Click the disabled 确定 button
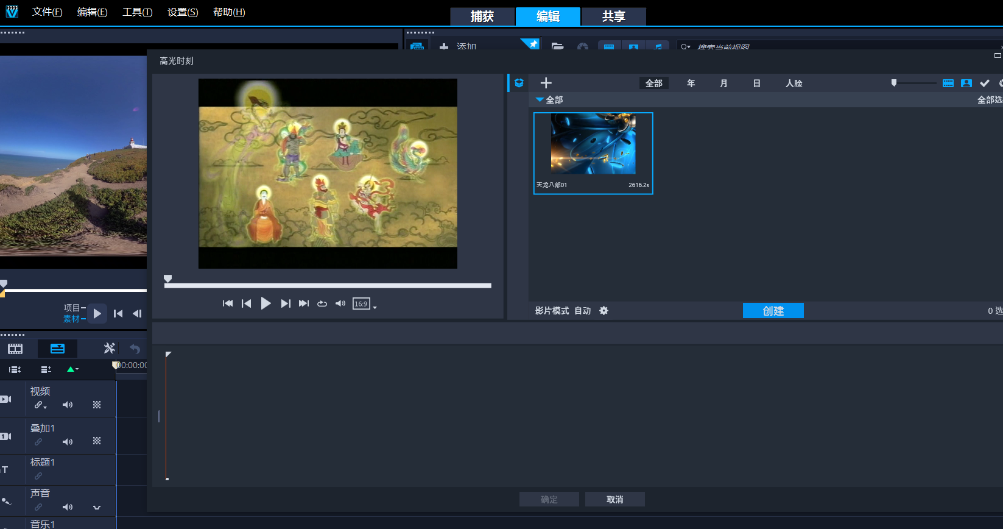This screenshot has height=529, width=1003. 549,499
